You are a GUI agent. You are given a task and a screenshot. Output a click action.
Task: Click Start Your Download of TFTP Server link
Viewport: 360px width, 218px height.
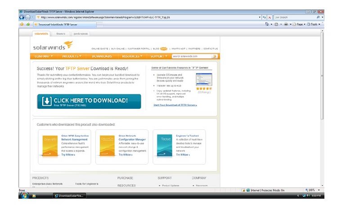click(x=175, y=105)
